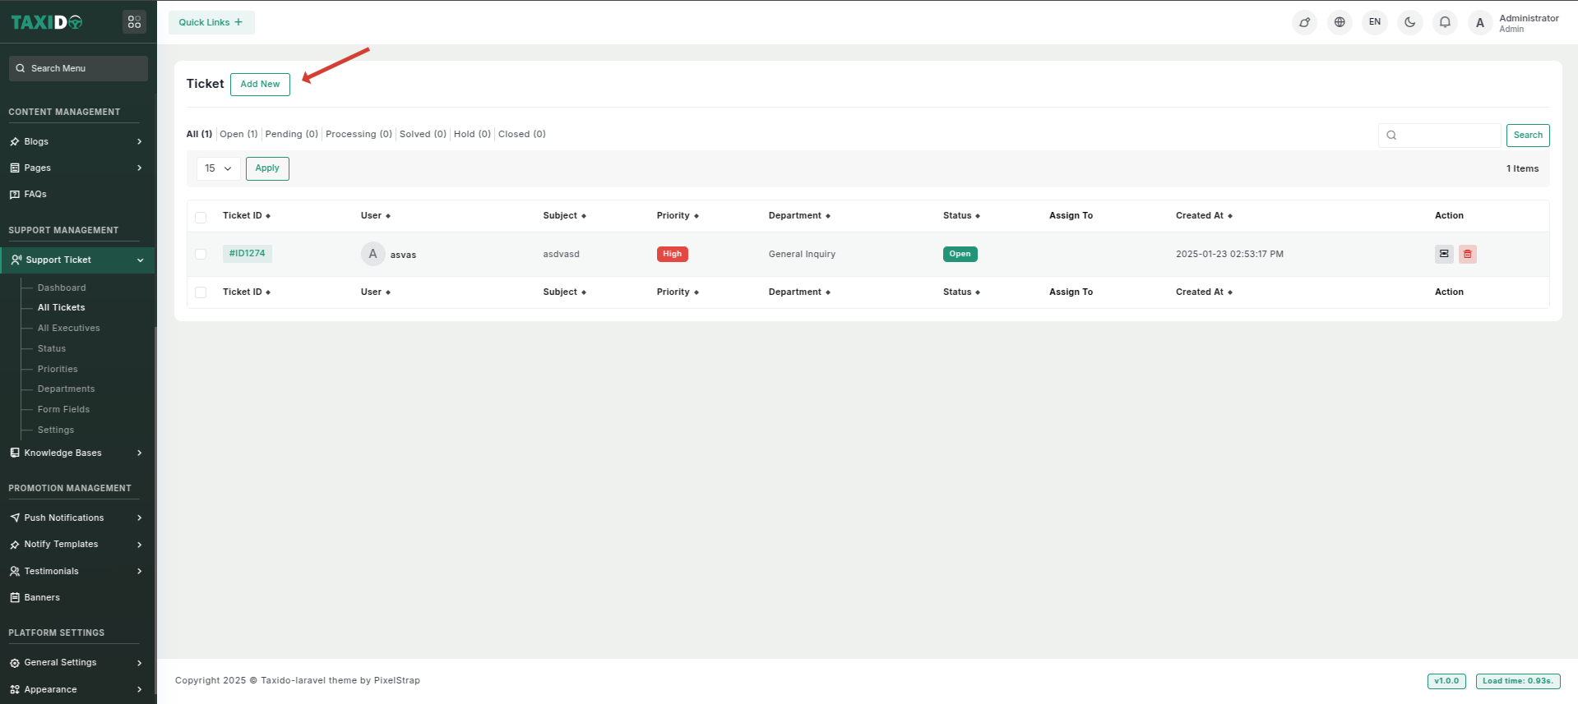
Task: Open the bulk action dropdown showing 15
Action: coord(218,168)
